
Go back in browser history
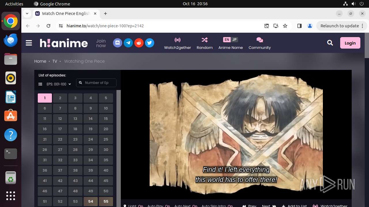[x=28, y=26]
